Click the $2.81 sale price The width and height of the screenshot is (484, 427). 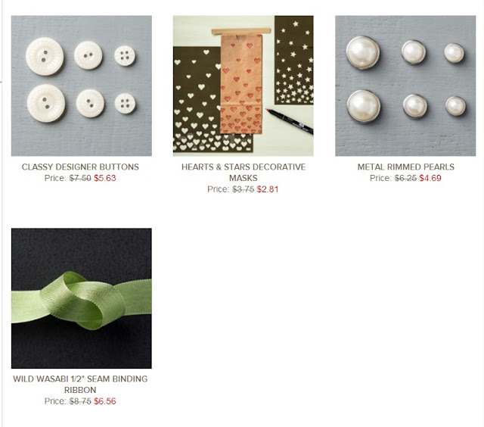268,189
